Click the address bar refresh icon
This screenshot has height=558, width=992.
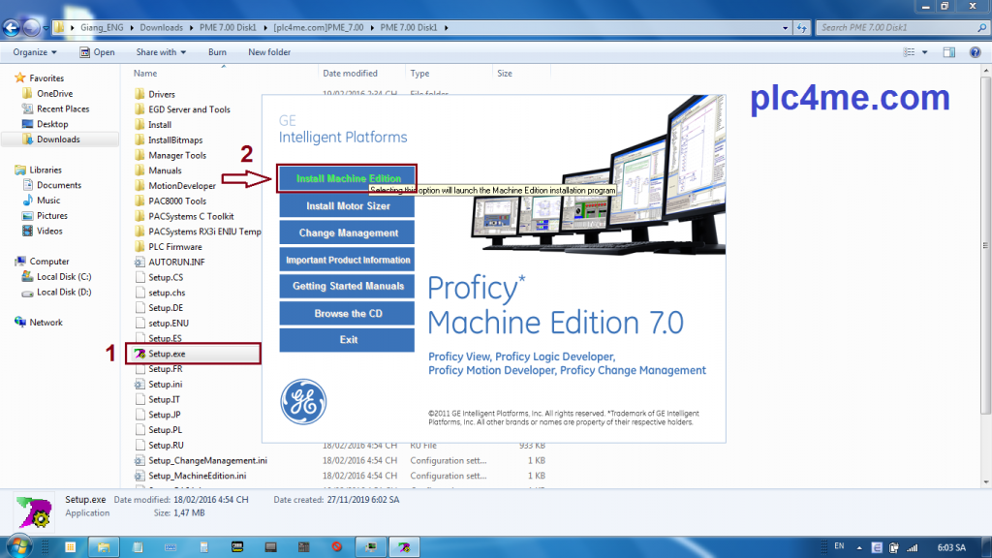(801, 27)
